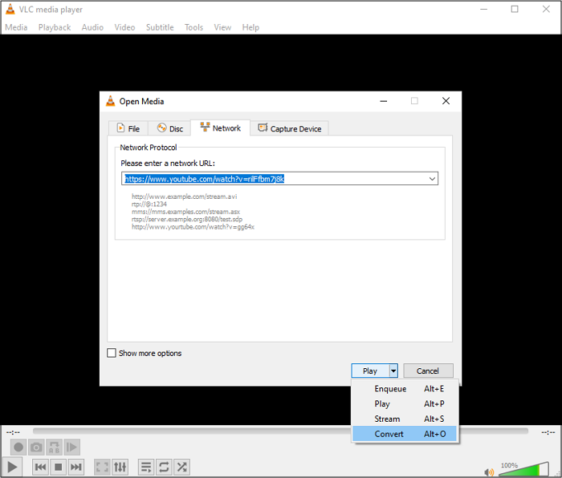The image size is (562, 478).
Task: Skip to the next media track
Action: pos(75,467)
